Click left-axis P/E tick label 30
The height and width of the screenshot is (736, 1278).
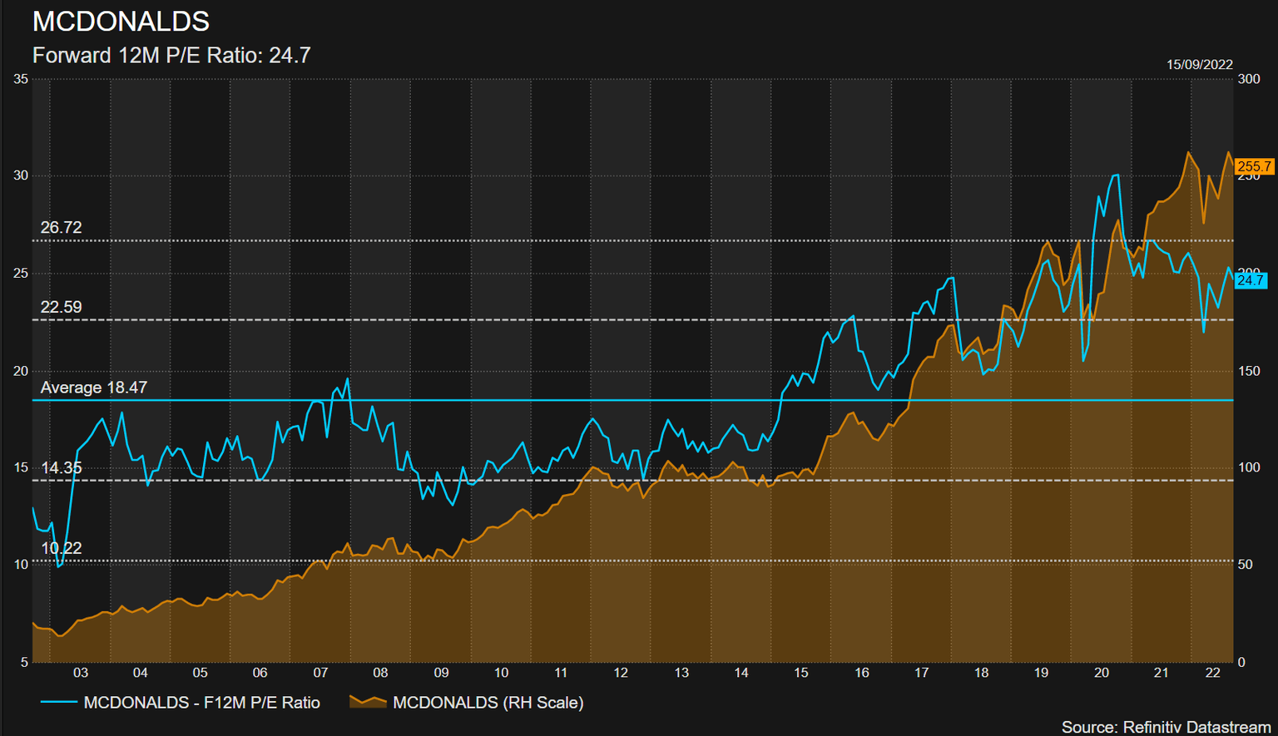point(21,175)
